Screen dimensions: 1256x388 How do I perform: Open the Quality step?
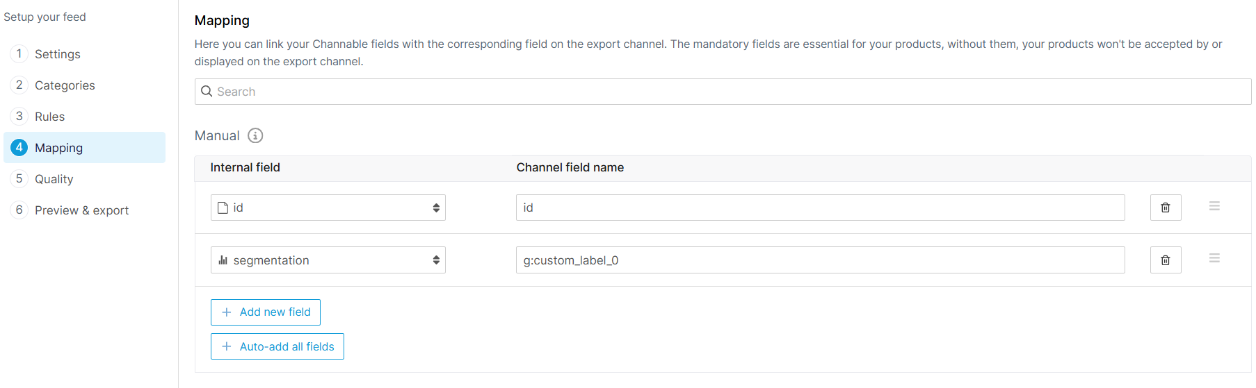tap(54, 179)
